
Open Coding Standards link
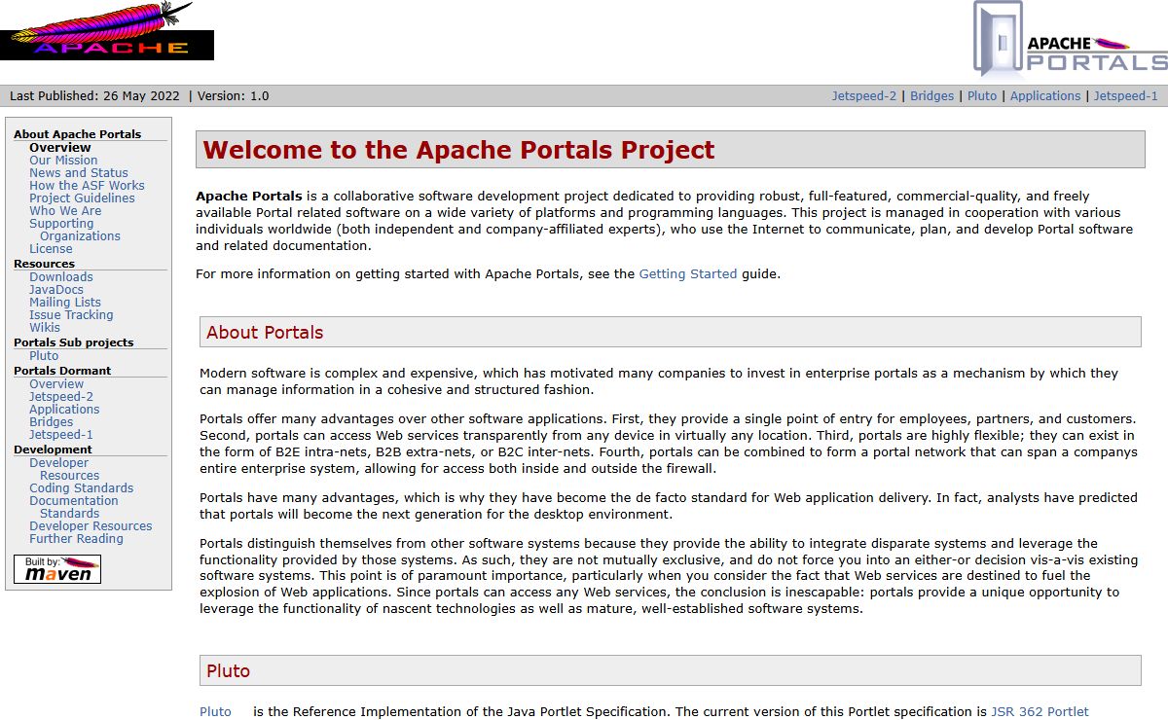coord(82,488)
